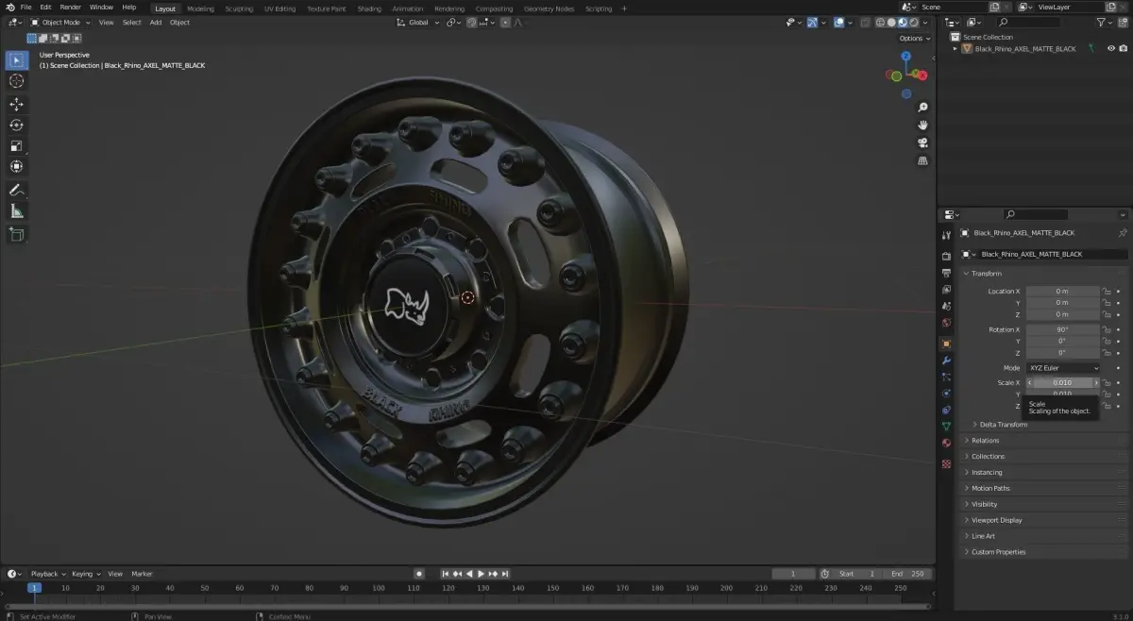Viewport: 1133px width, 621px height.
Task: Toggle proportional editing in header
Action: click(x=505, y=22)
